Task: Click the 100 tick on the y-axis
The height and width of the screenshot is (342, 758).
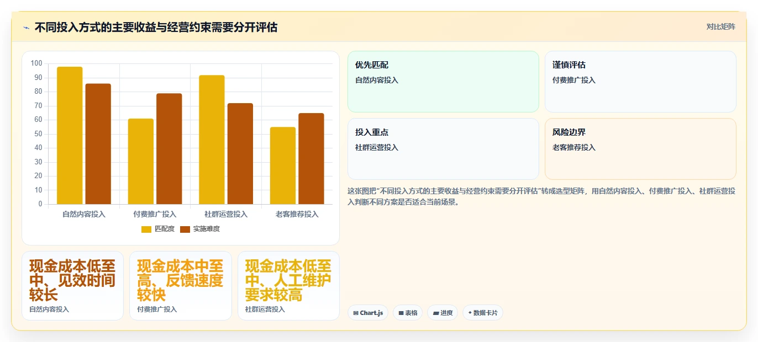Action: pyautogui.click(x=36, y=63)
